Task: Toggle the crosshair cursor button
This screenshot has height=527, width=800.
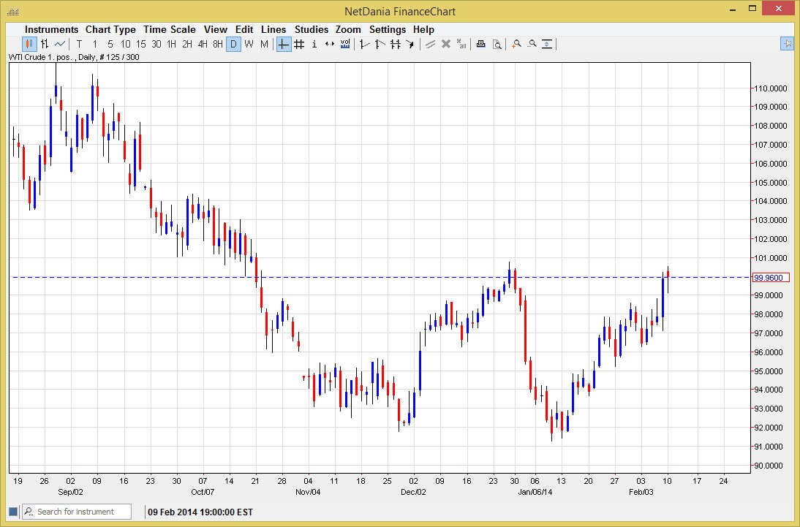Action: 284,44
